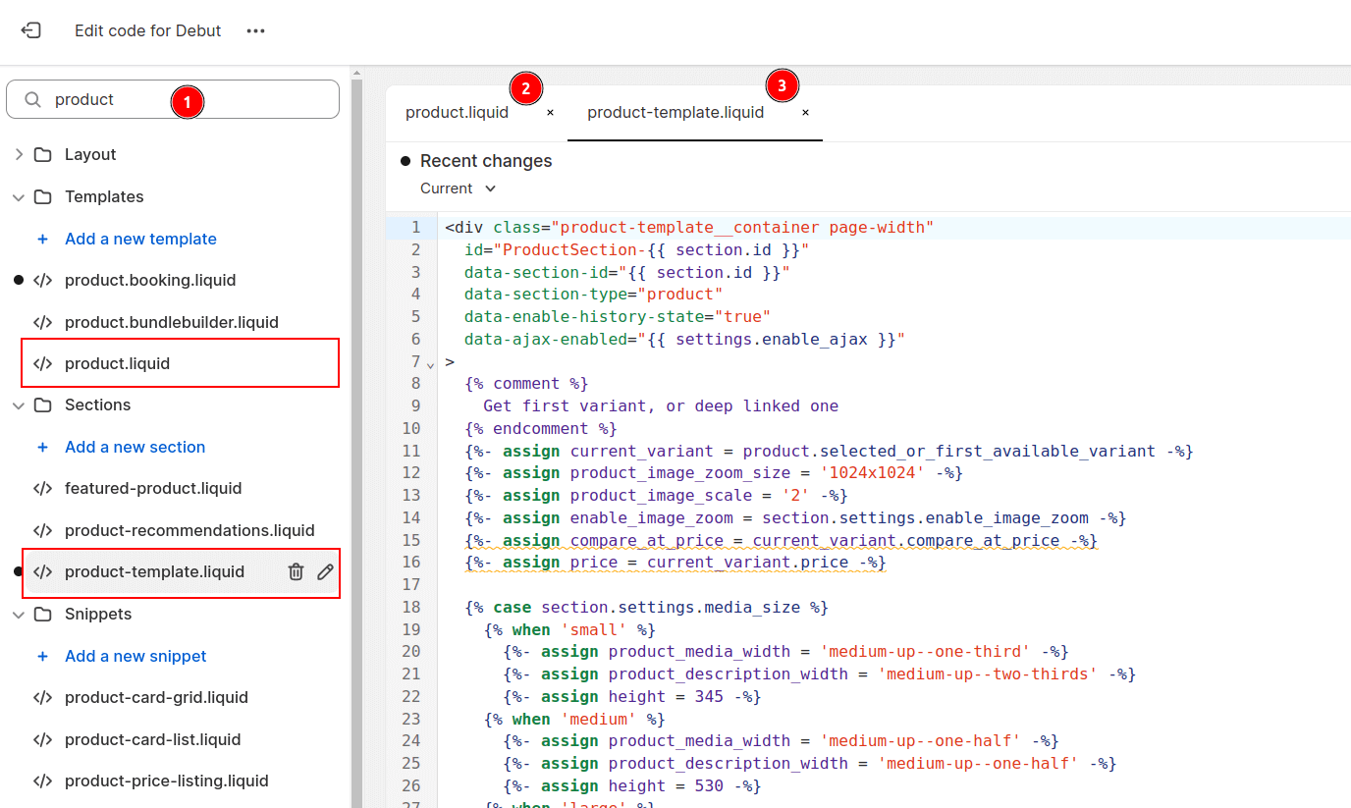Click the Recent changes heading
This screenshot has width=1351, height=808.
pyautogui.click(x=486, y=161)
